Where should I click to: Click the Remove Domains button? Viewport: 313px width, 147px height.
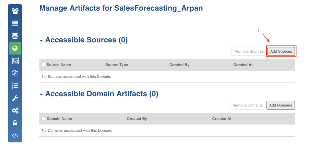(x=247, y=105)
